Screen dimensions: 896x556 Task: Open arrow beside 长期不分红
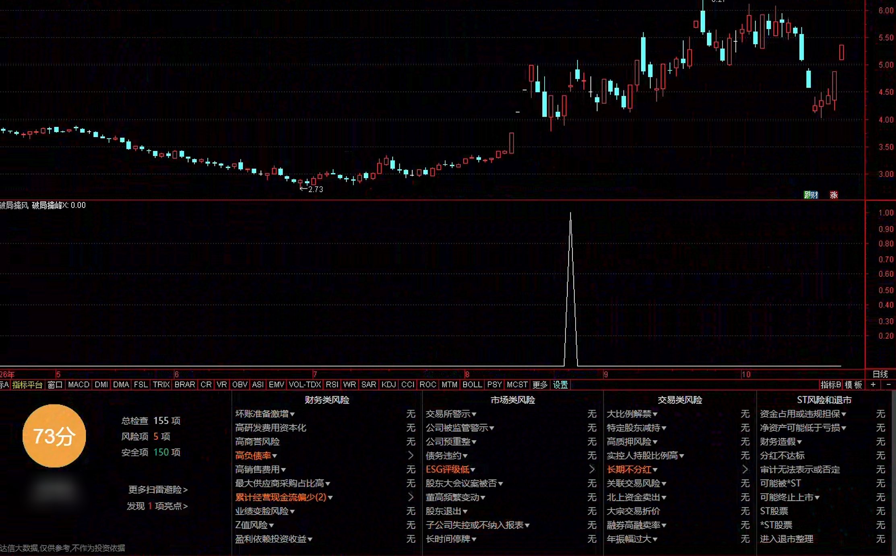(x=745, y=469)
